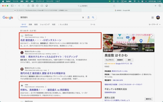Open the history clock toolbar icon
Screen dimensions: 163x102
pos(37,6)
